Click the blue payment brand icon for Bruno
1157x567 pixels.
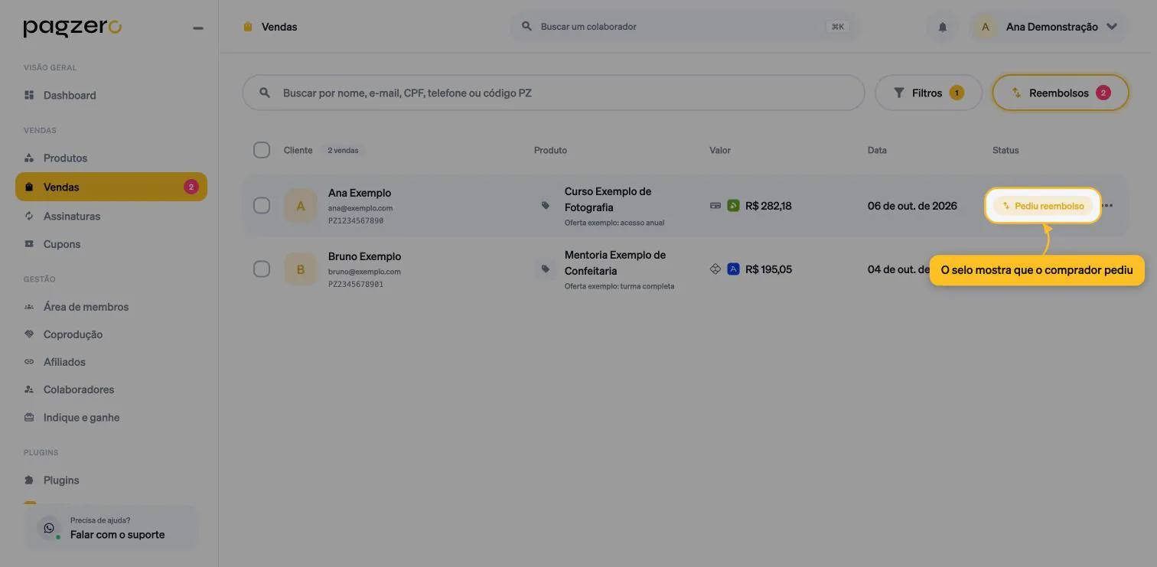pyautogui.click(x=733, y=269)
